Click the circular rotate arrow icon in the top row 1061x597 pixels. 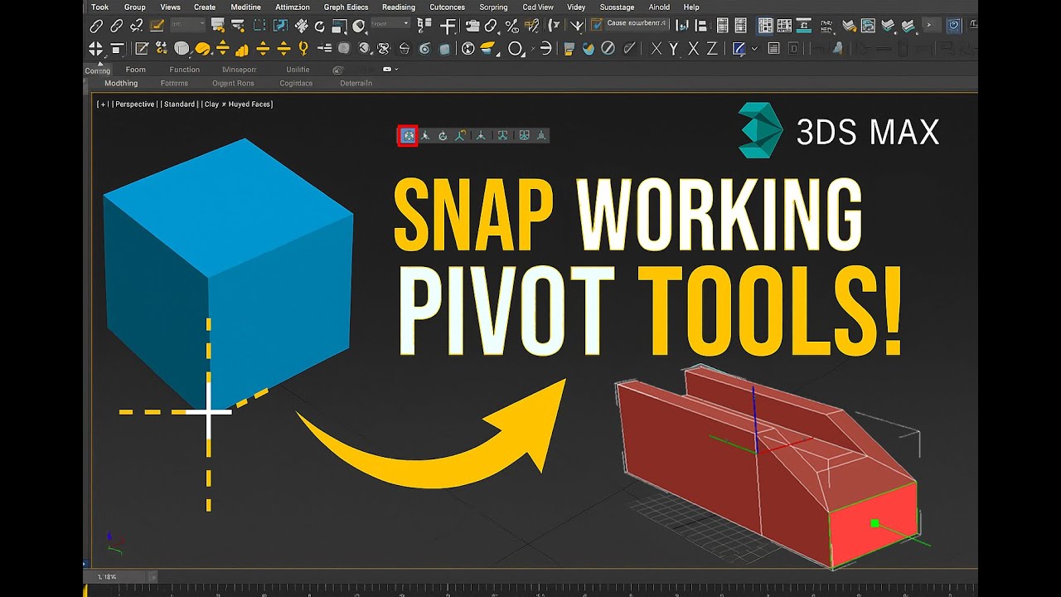[x=320, y=27]
